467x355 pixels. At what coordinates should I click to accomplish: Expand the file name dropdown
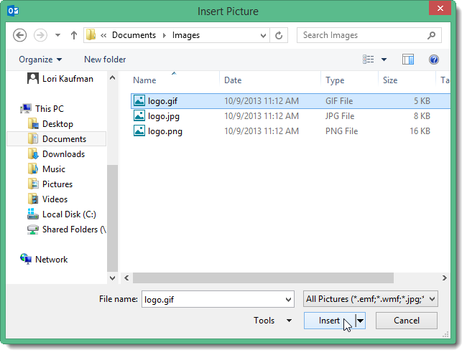[288, 299]
